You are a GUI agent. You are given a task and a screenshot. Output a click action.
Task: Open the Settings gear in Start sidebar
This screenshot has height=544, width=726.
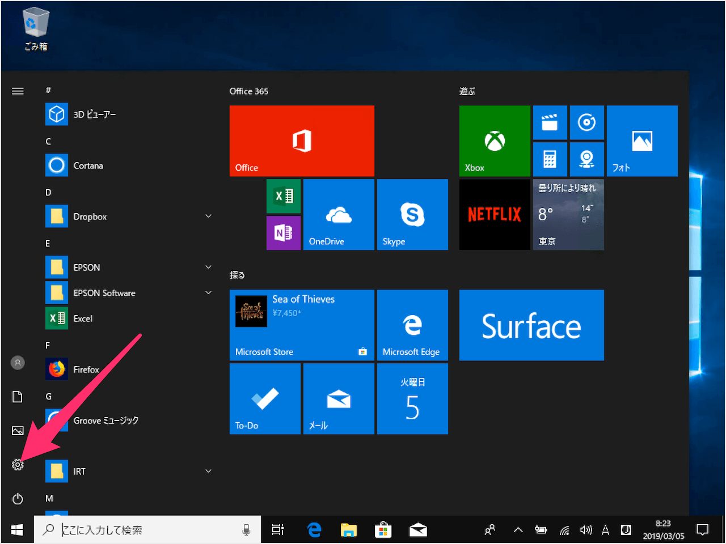[x=18, y=465]
